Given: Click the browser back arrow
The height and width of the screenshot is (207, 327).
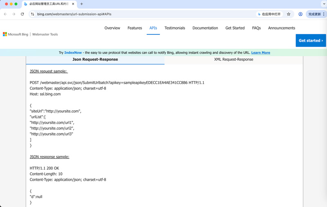Looking at the screenshot, I should pyautogui.click(x=5, y=14).
